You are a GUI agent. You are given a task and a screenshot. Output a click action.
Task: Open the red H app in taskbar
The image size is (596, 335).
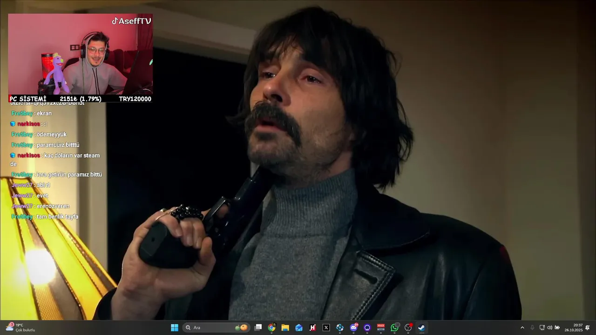(312, 328)
